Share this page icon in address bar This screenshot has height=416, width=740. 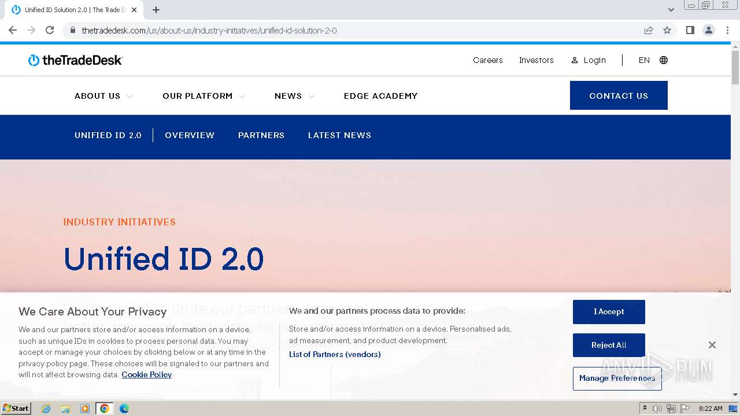click(649, 30)
